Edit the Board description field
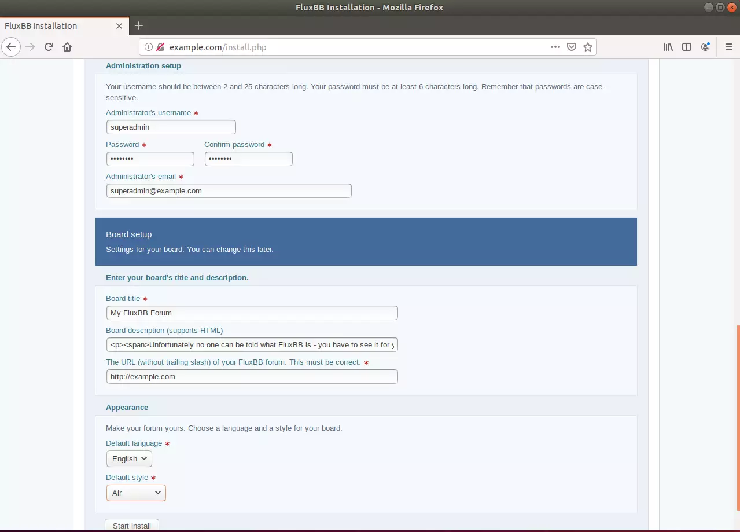740x532 pixels. tap(252, 344)
